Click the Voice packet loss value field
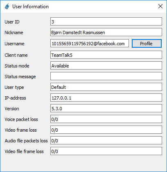Viewport: 167px width, 172px height. [106, 119]
